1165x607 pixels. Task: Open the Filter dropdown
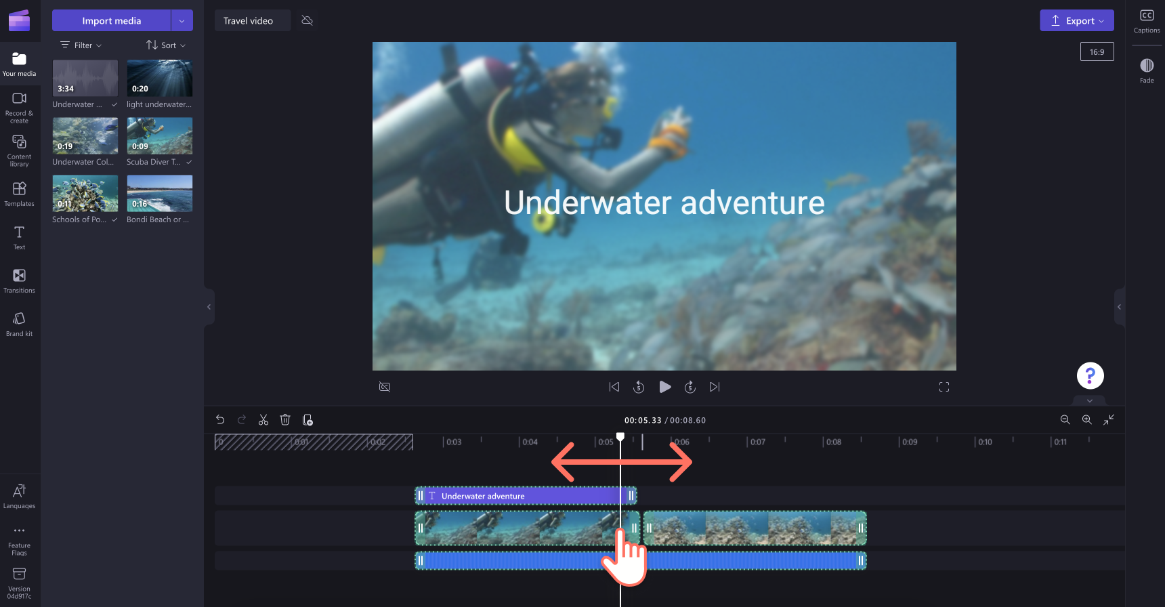pyautogui.click(x=81, y=45)
